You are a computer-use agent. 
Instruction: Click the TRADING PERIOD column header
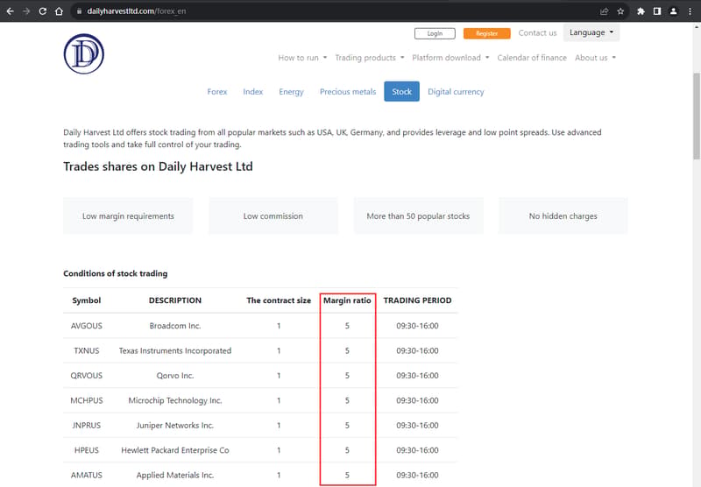tap(417, 300)
